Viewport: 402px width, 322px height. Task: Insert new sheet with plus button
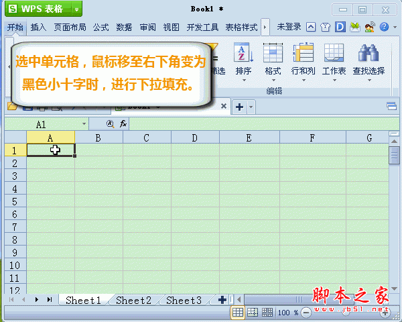222,300
